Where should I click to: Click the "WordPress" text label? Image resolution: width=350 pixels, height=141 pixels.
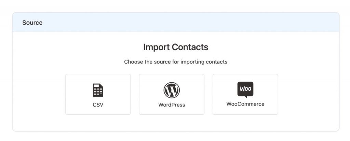click(172, 105)
